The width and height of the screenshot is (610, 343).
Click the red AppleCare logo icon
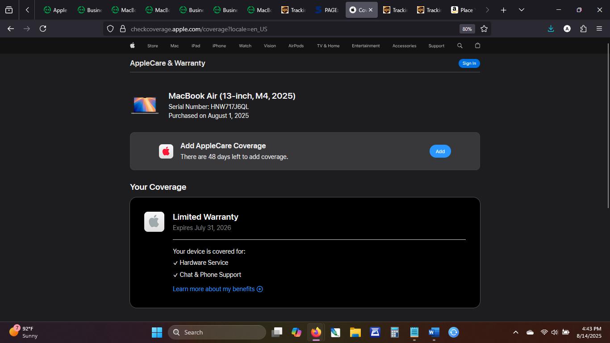[x=166, y=151]
